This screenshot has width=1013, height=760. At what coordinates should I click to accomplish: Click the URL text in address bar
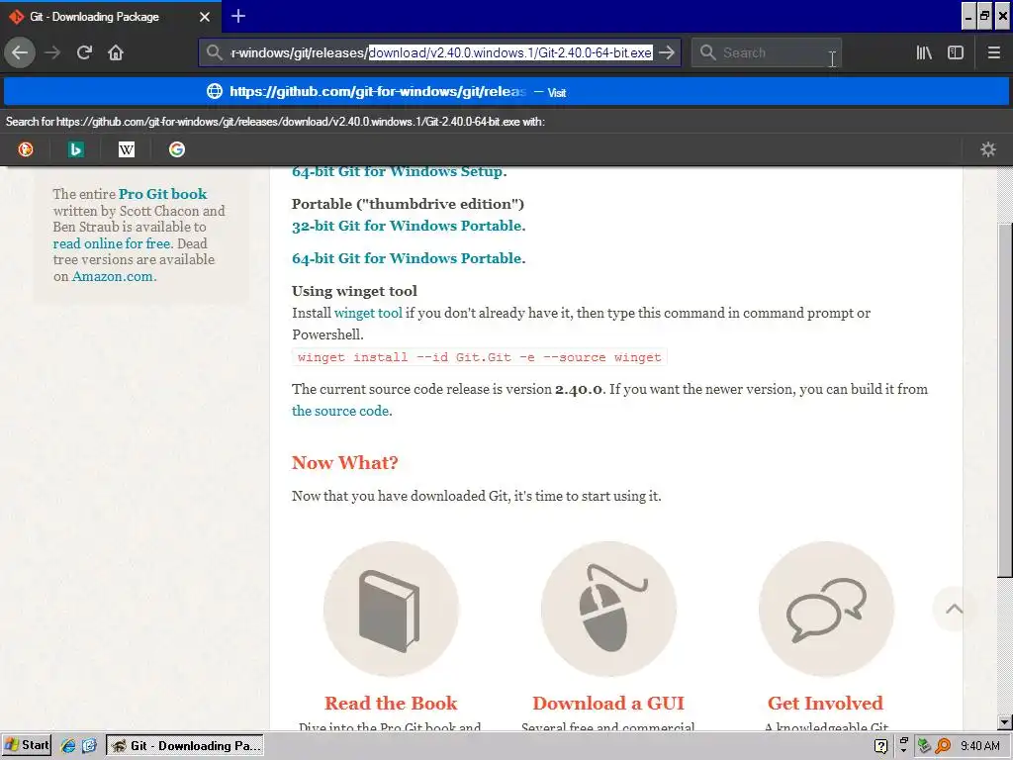point(441,52)
